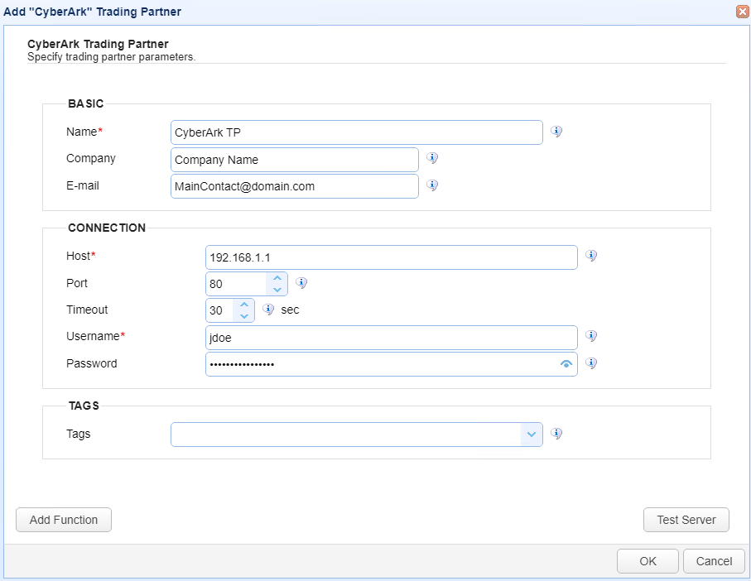Click the info icon beside Name field
751x581 pixels.
pyautogui.click(x=556, y=132)
